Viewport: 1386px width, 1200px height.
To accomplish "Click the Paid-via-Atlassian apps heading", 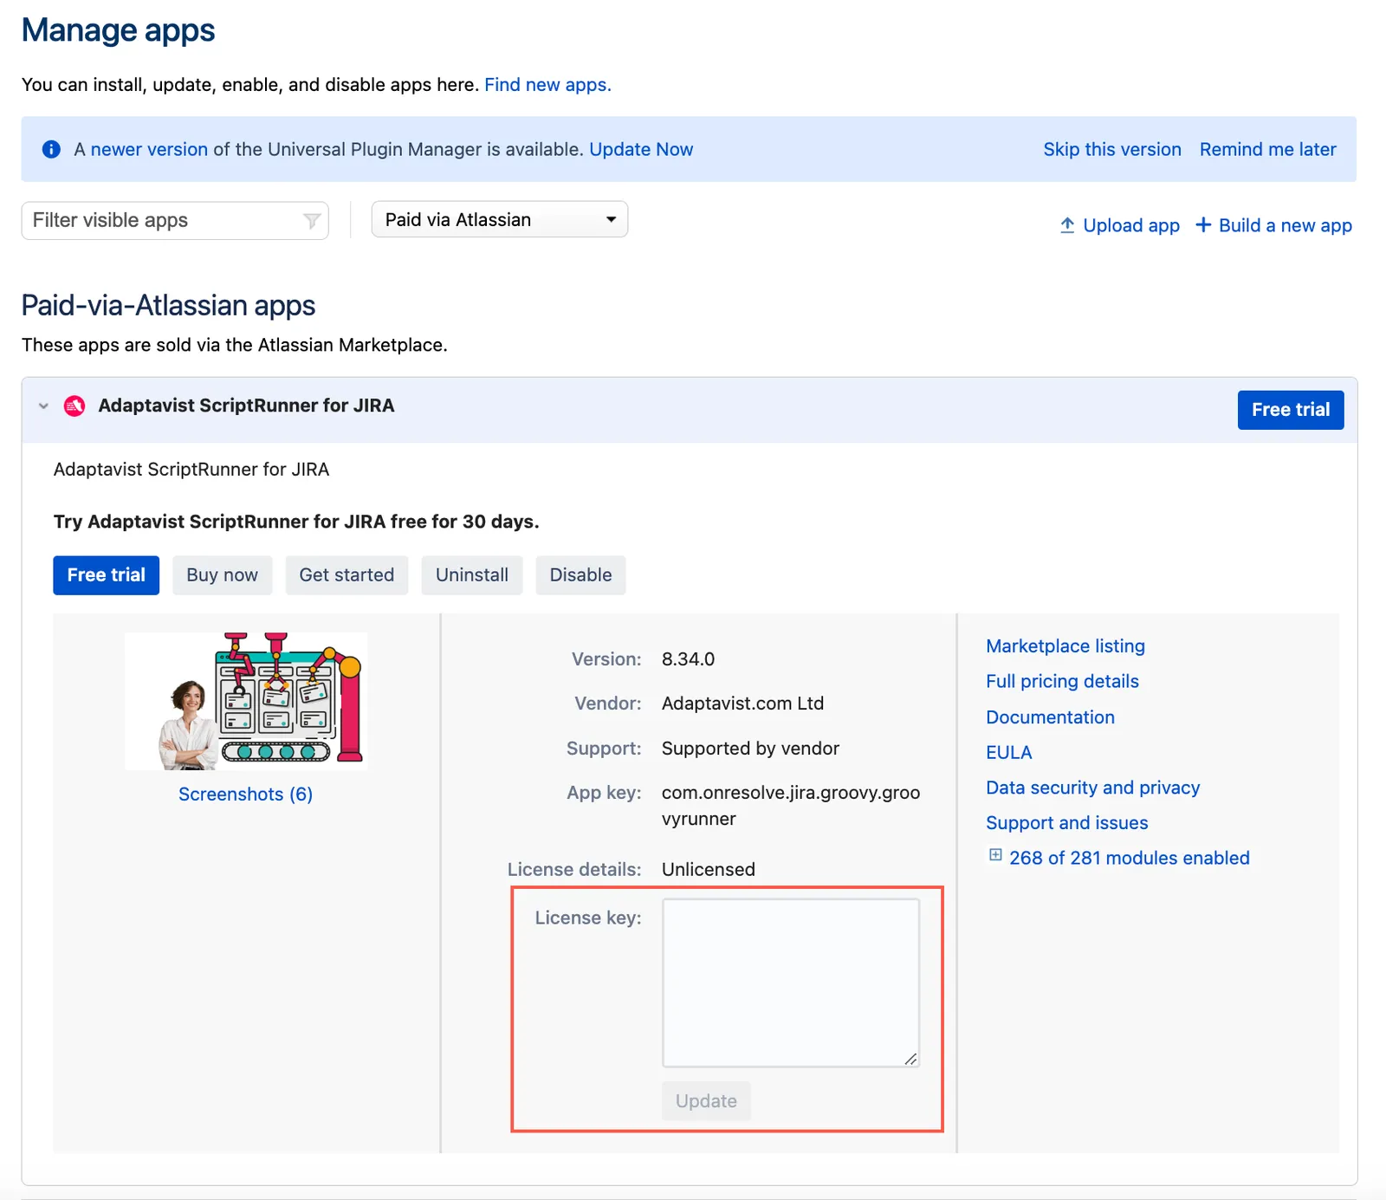I will pos(169,306).
